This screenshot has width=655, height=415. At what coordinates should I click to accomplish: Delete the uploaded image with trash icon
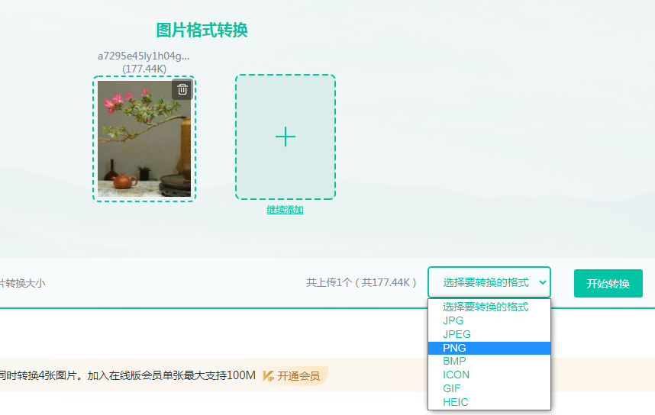(182, 89)
